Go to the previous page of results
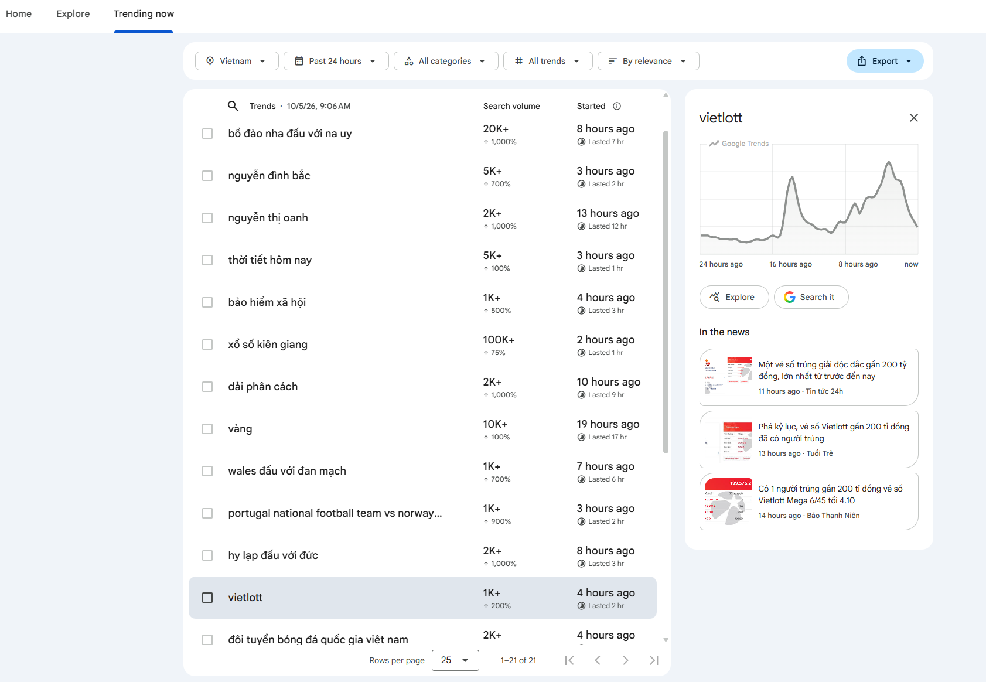Image resolution: width=986 pixels, height=682 pixels. 598,660
